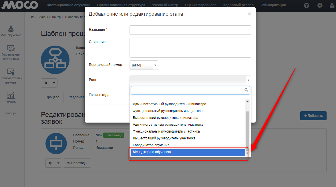This screenshot has height=187, width=336.
Task: Open Мое обучение in sidebar
Action: point(11,31)
